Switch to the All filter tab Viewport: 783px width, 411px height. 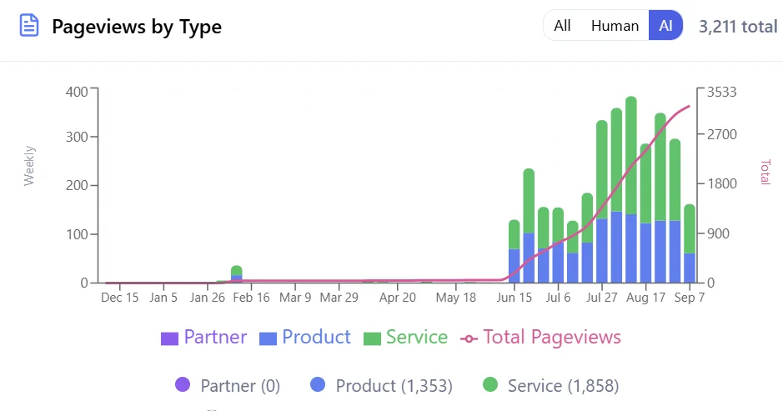coord(562,26)
